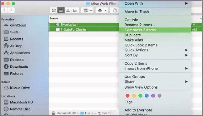203x116 pixels.
Task: Select the Excel.xlsx file row
Action: click(x=84, y=25)
